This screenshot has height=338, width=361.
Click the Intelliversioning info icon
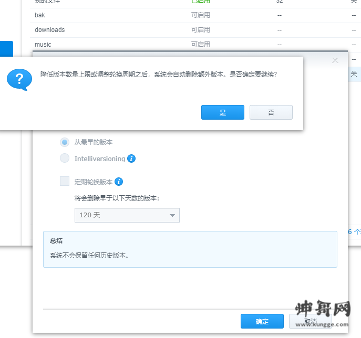[x=131, y=159]
